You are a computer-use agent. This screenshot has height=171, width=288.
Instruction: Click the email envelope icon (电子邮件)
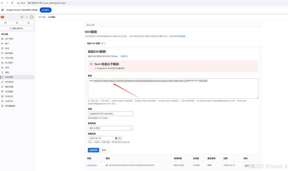pyautogui.click(x=2, y=63)
